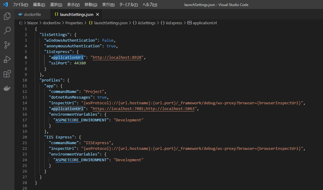323x190 pixels.
Task: Click the dotnetRunMessages true value
Action: [102, 97]
